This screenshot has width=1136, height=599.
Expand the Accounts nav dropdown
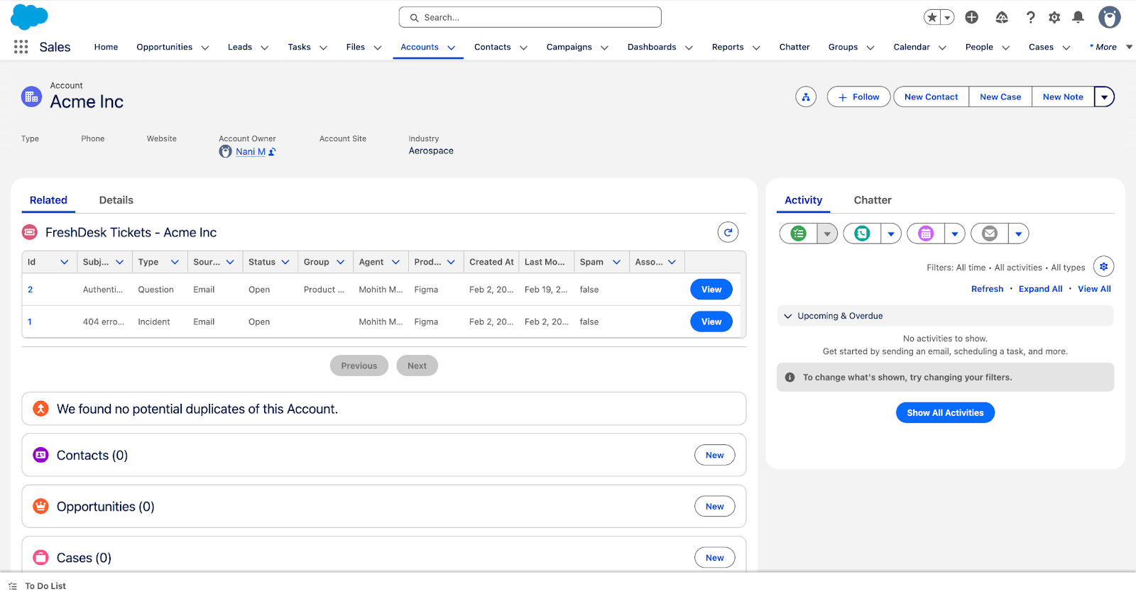point(451,48)
